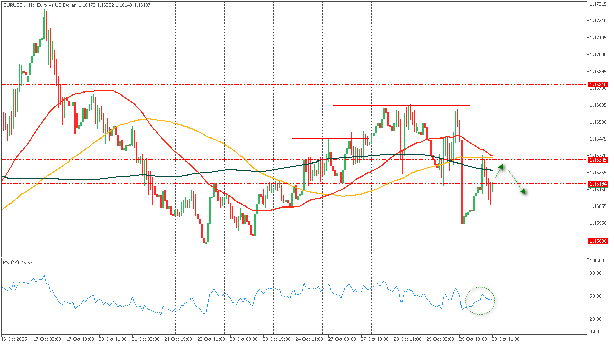The height and width of the screenshot is (345, 614).
Task: Click the red 1.16345 price level label
Action: click(x=598, y=160)
